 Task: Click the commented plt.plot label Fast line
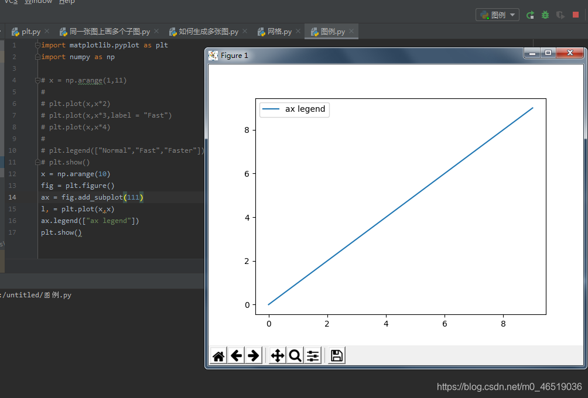point(107,115)
